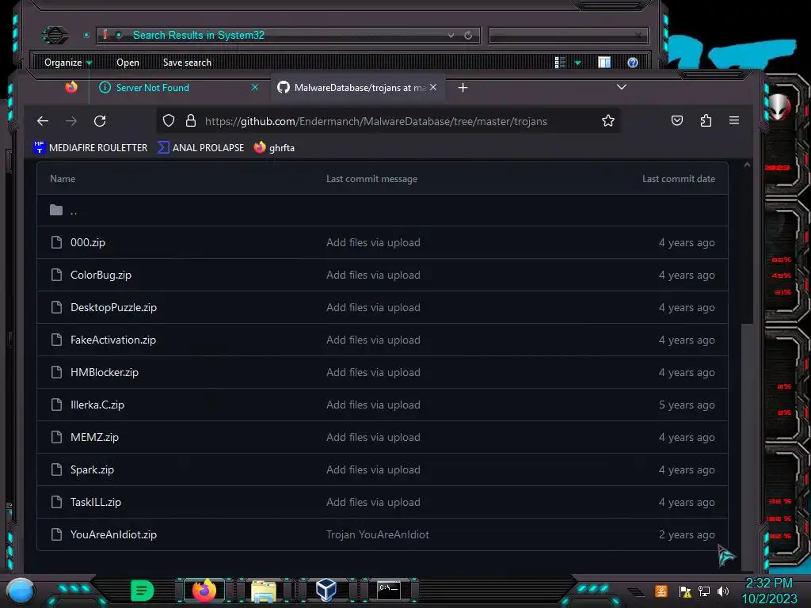Viewport: 811px width, 608px height.
Task: Click volume speaker tray icon
Action: [722, 591]
